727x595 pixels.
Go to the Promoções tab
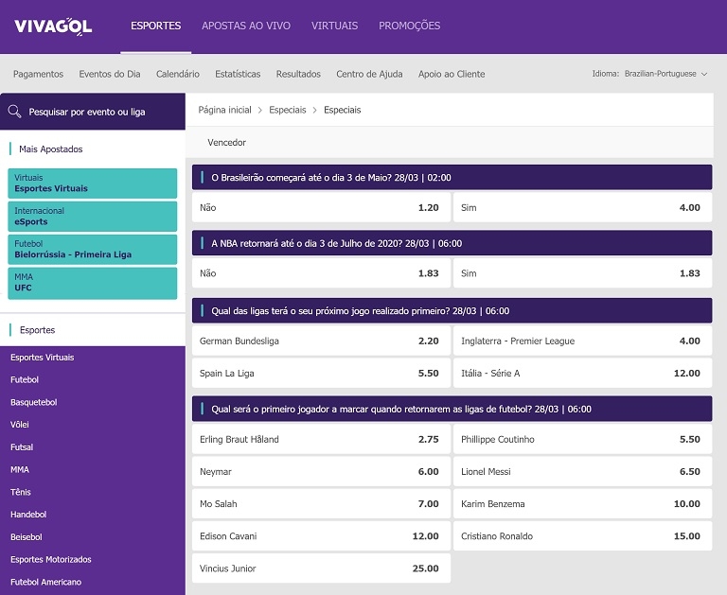click(409, 26)
